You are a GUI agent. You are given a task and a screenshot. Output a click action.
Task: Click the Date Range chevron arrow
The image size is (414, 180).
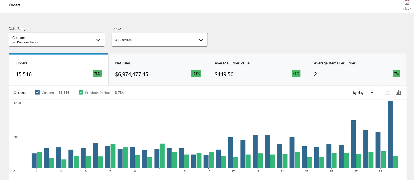(x=98, y=40)
